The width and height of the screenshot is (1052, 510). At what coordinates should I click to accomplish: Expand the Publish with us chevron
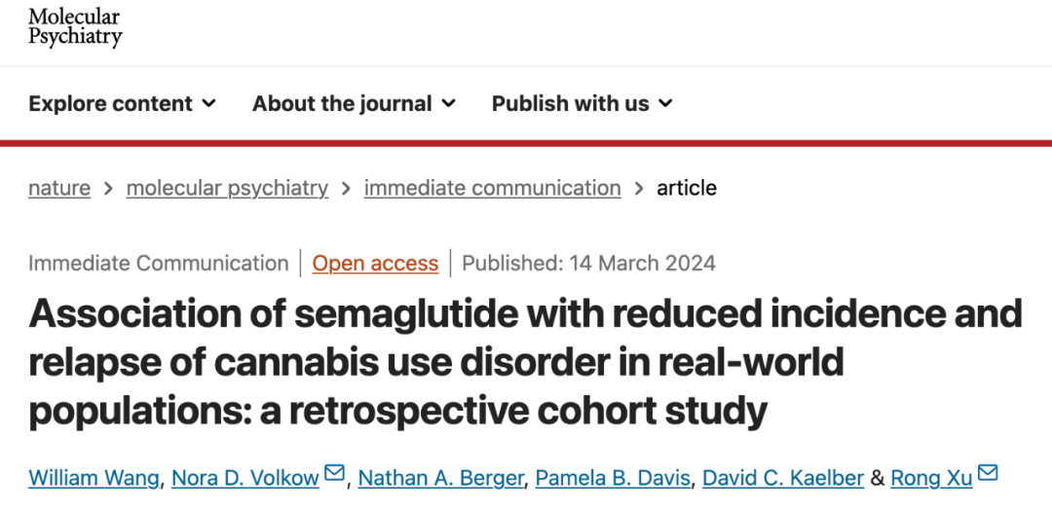(x=665, y=103)
